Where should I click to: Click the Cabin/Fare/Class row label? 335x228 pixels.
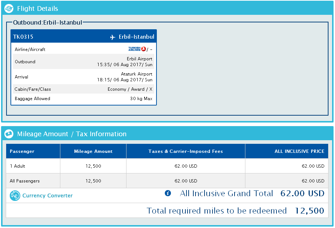click(33, 89)
